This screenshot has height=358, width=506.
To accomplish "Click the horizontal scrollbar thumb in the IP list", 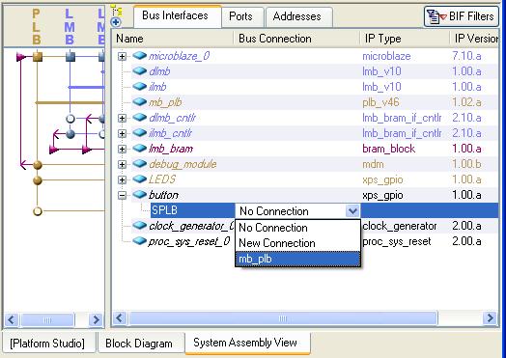I will (283, 318).
